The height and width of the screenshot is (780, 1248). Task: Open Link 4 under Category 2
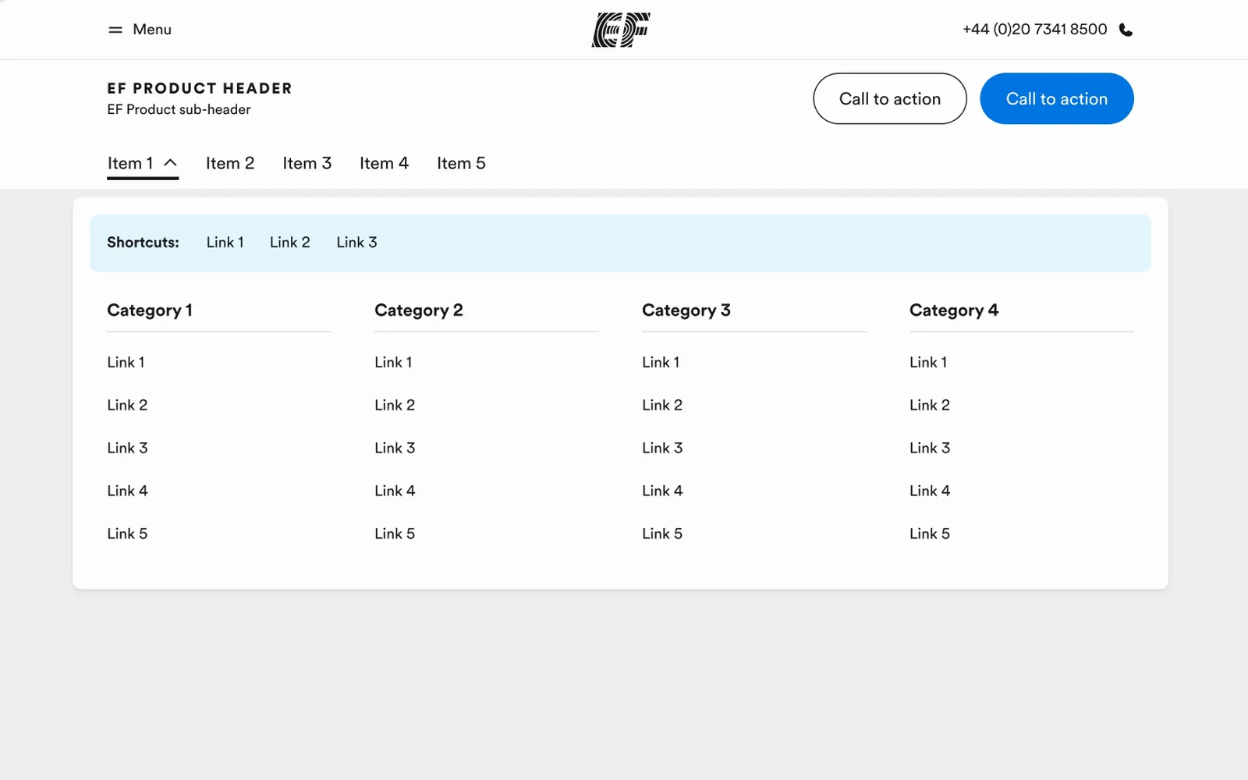[395, 491]
